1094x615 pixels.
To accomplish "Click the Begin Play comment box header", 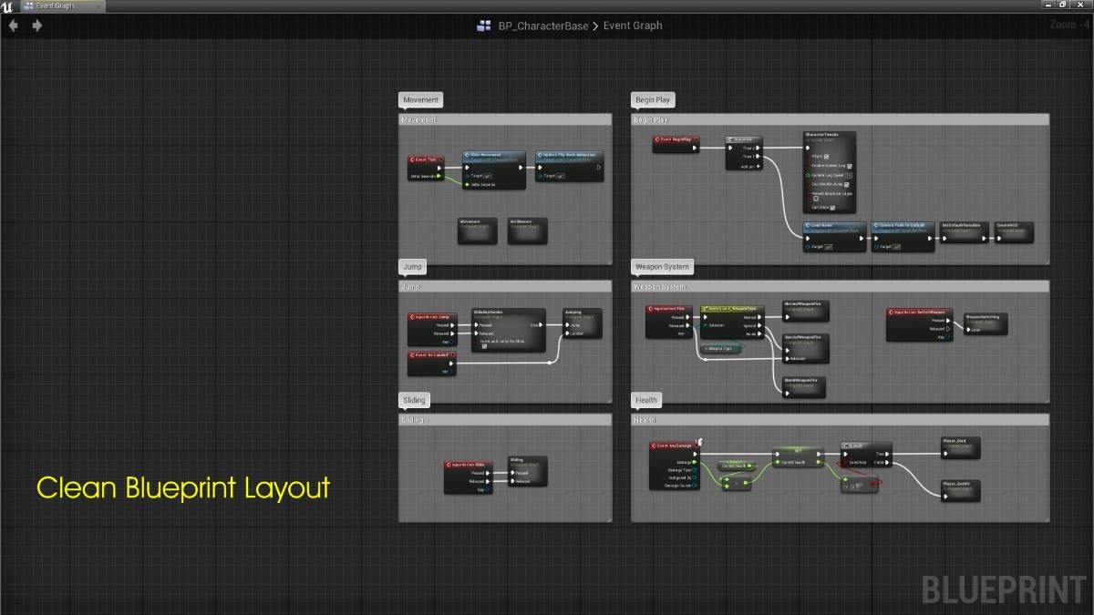I will click(x=840, y=119).
